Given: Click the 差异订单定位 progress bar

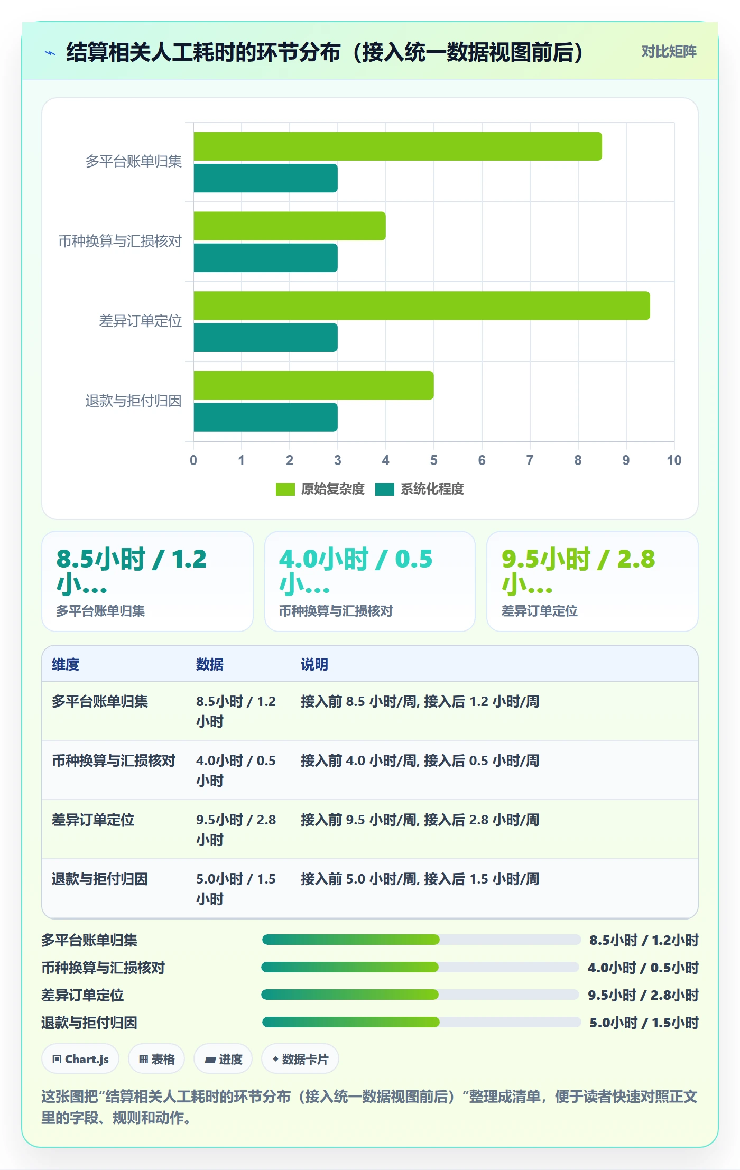Looking at the screenshot, I should [x=420, y=995].
